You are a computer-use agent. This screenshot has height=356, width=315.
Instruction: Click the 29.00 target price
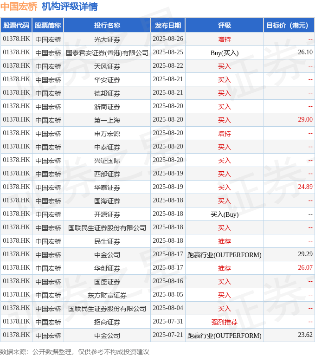point(305,119)
